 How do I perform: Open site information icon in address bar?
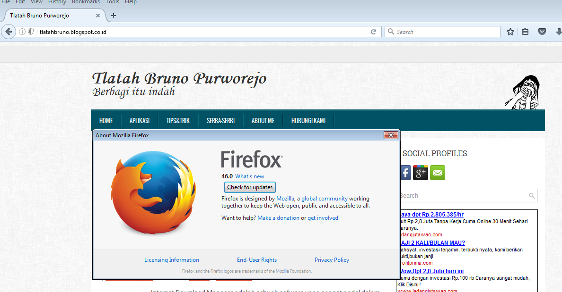coord(22,32)
